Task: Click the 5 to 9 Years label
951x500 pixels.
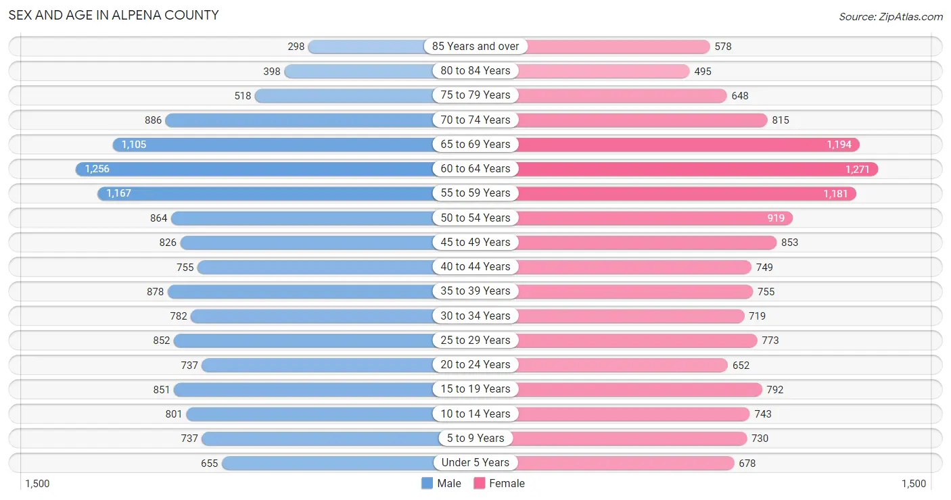Action: (475, 438)
